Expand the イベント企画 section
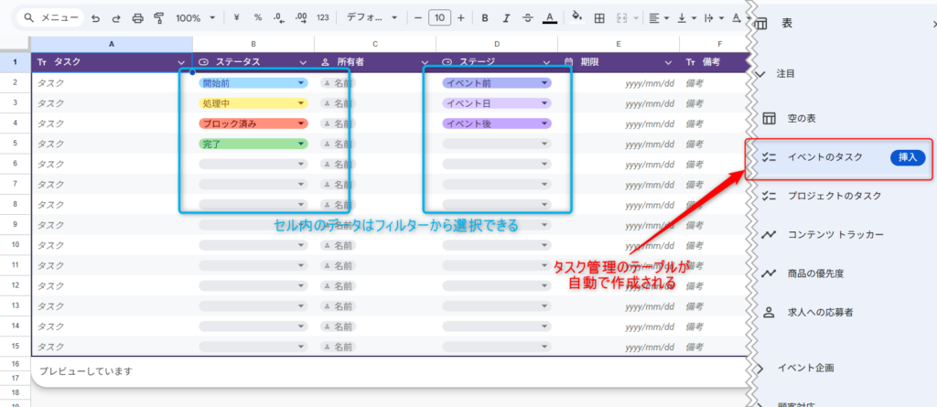 click(759, 368)
